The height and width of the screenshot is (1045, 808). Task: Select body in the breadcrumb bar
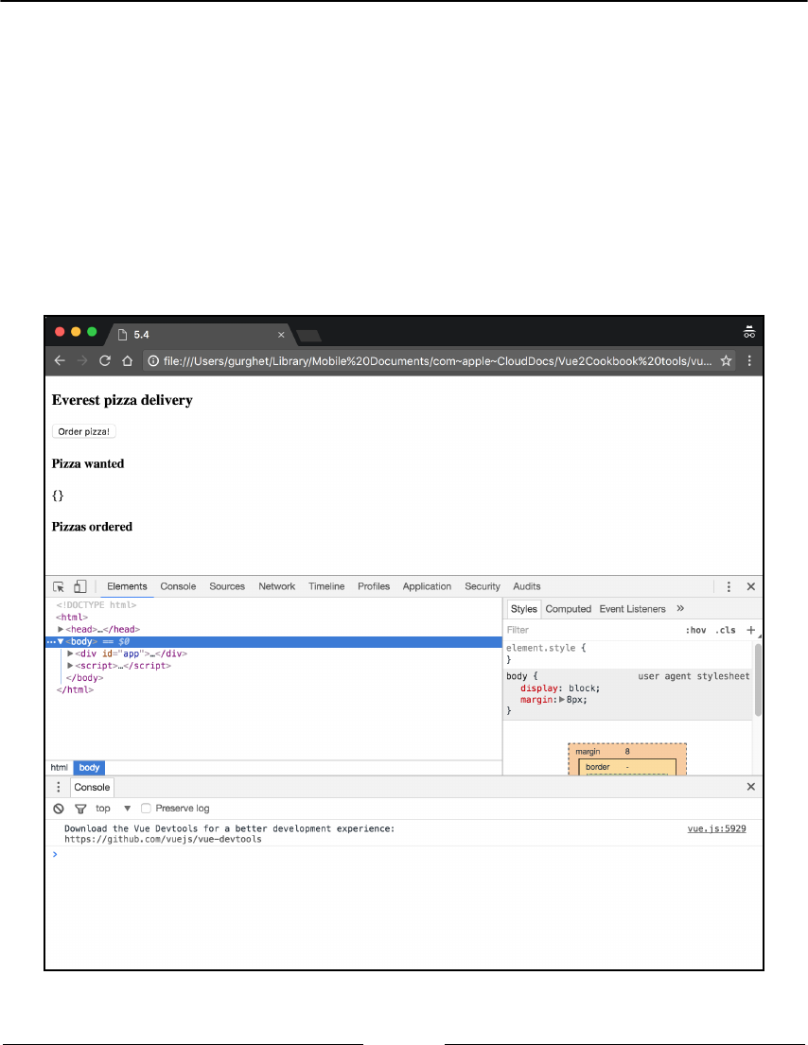89,768
